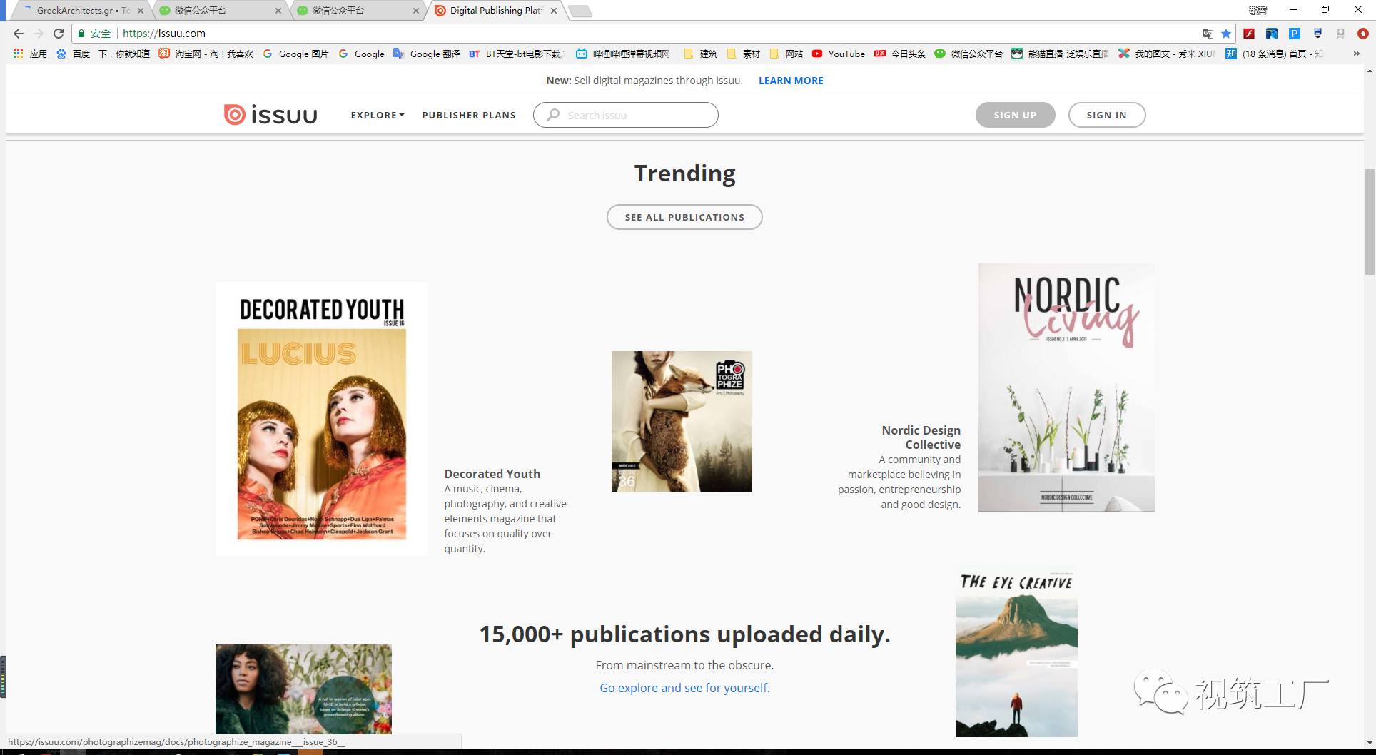The width and height of the screenshot is (1376, 755).
Task: Click the issuu logo
Action: [270, 115]
